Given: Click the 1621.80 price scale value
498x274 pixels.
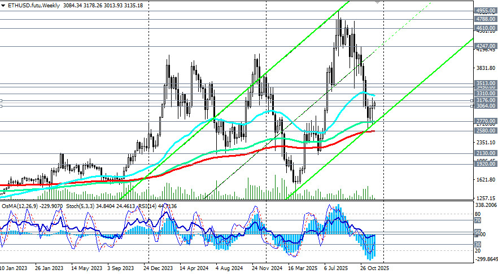Looking at the screenshot, I should click(486, 179).
